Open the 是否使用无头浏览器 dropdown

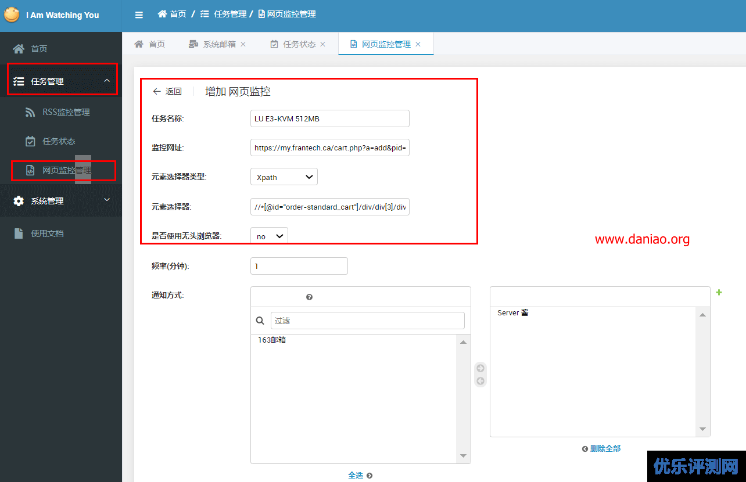[x=269, y=236]
